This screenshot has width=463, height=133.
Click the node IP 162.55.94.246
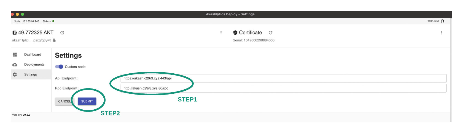point(31,21)
